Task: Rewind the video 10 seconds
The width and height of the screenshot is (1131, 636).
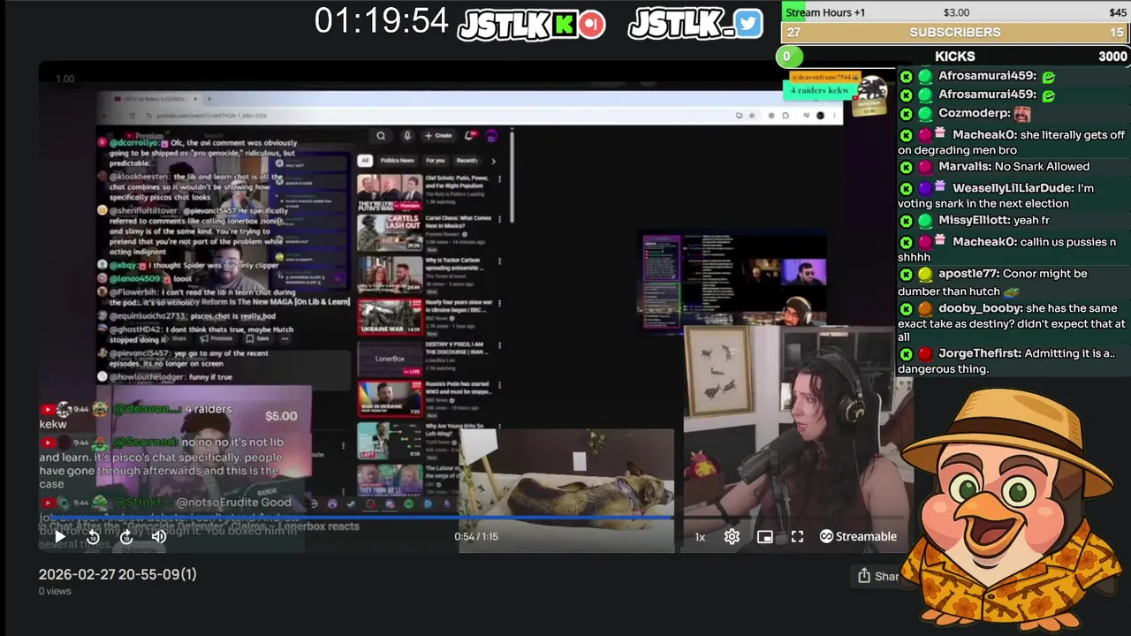Action: pyautogui.click(x=93, y=536)
